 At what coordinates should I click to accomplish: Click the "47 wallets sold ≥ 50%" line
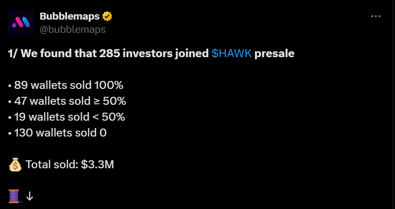tap(67, 101)
